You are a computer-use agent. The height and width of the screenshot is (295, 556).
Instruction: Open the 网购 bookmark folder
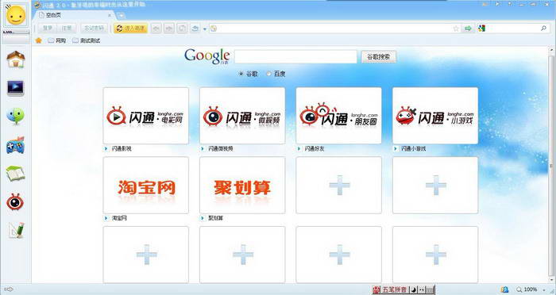pyautogui.click(x=56, y=40)
